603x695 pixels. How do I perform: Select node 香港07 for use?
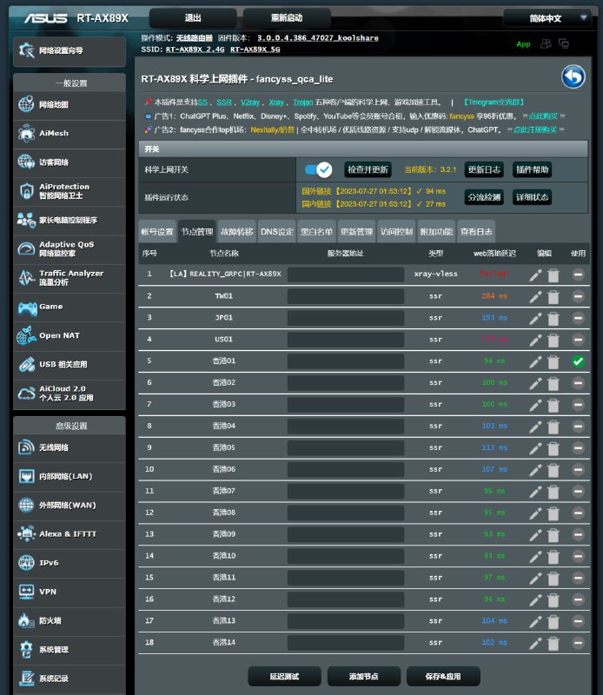pos(578,492)
